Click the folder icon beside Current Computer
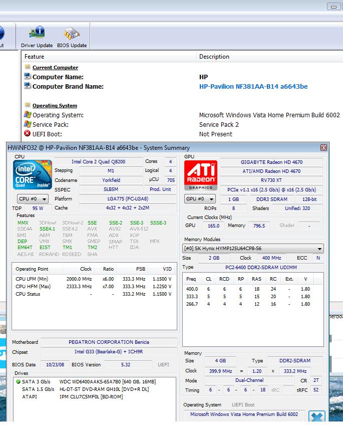Viewport: 343px width, 427px height. coord(27,67)
